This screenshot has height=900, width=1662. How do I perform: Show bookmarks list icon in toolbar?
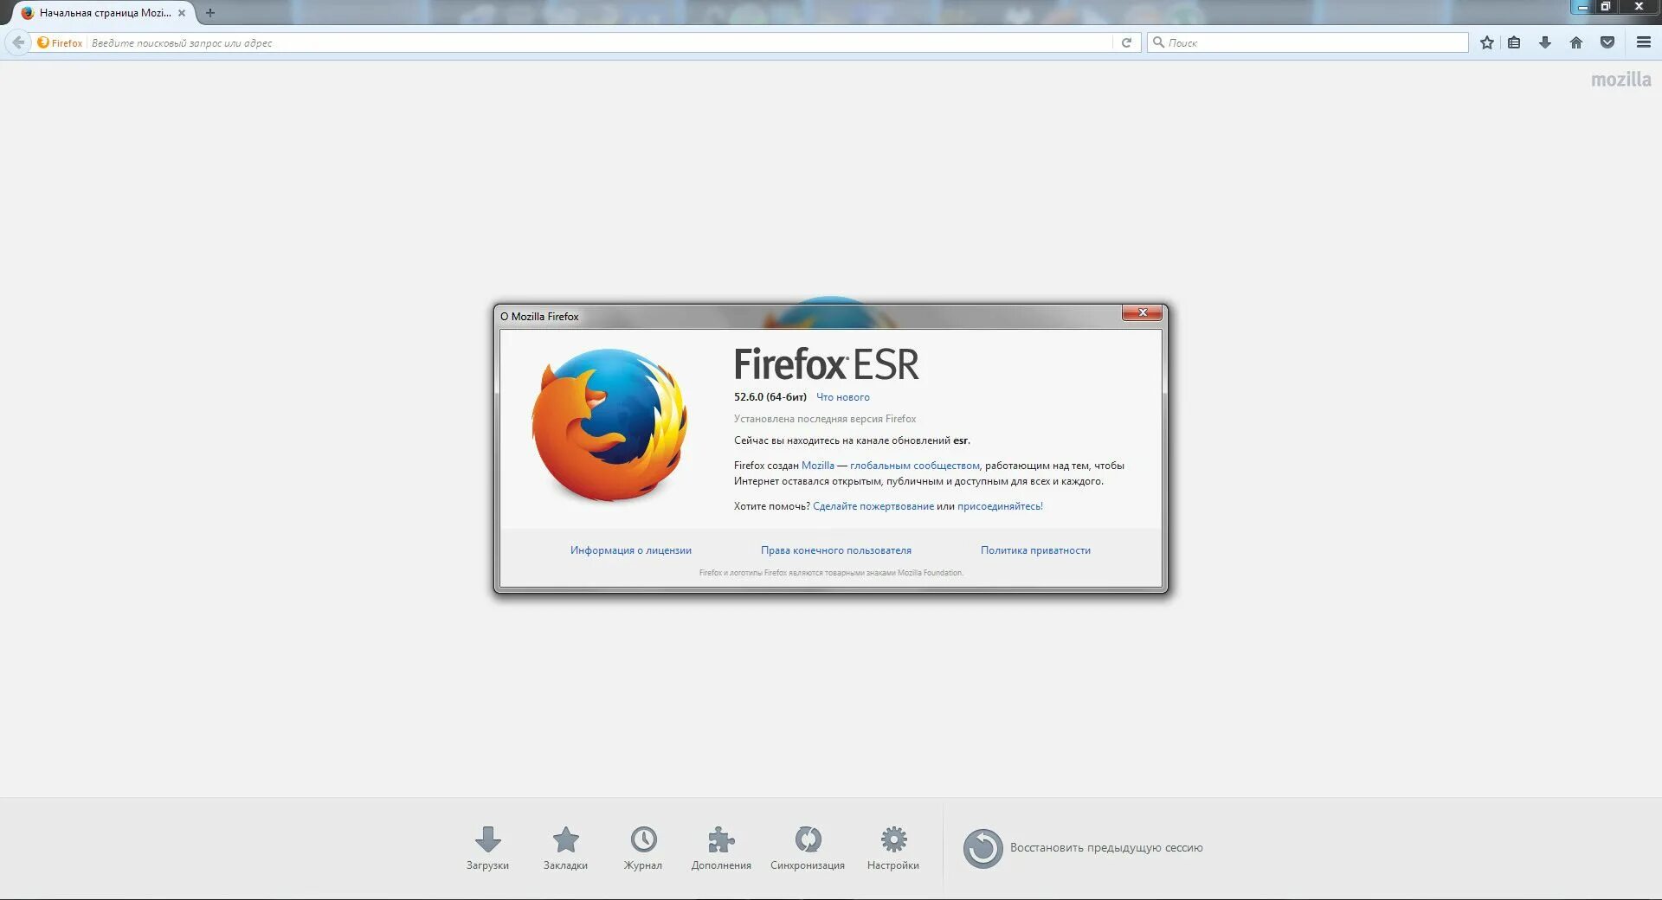coord(1514,42)
